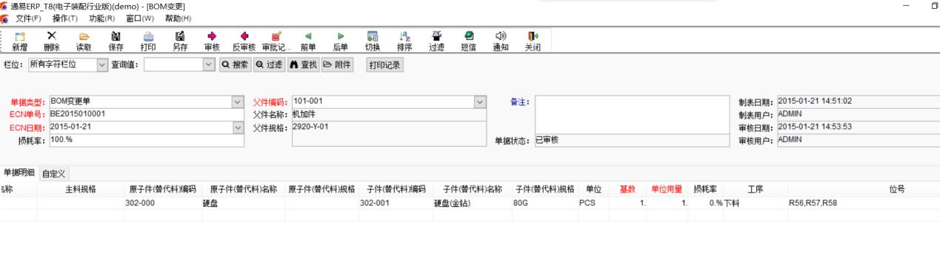Close the form with 关闭 icon
The width and height of the screenshot is (940, 272).
coord(533,41)
